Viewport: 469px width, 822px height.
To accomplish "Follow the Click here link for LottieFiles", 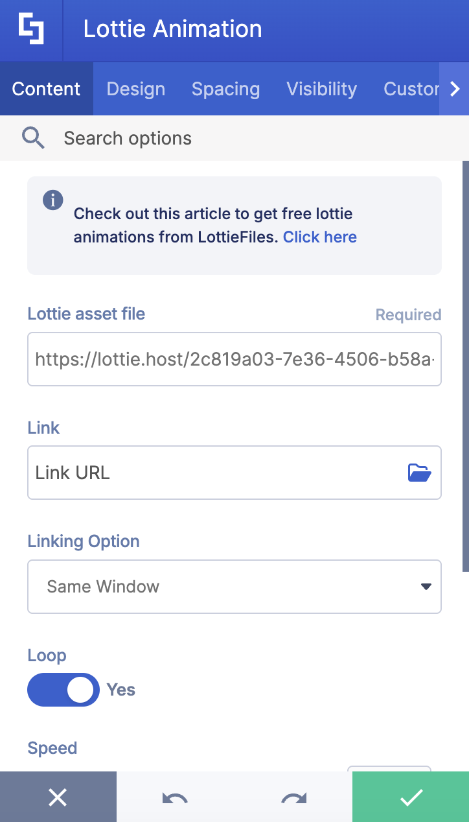I will point(319,237).
